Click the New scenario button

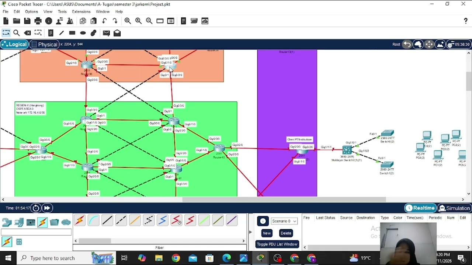267,233
